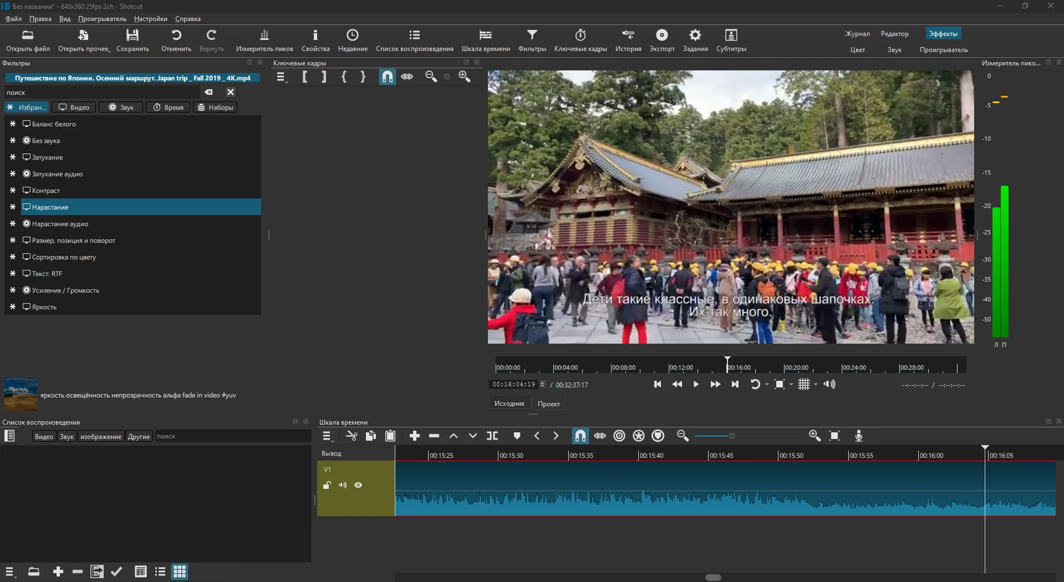1064x582 pixels.
Task: Zoom timeline to fit icon
Action: pos(834,436)
